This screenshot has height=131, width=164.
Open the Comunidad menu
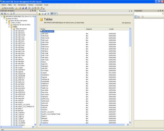click(x=39, y=5)
